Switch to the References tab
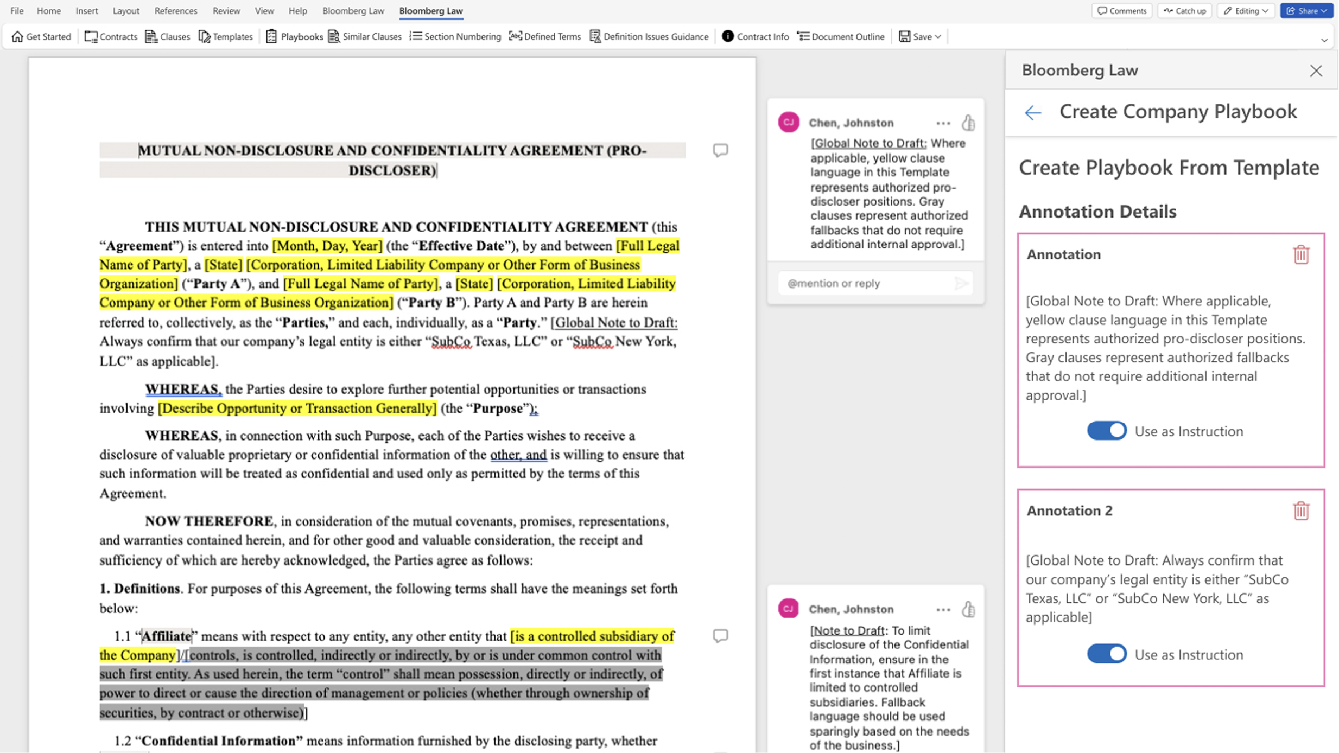Image resolution: width=1339 pixels, height=753 pixels. click(176, 10)
